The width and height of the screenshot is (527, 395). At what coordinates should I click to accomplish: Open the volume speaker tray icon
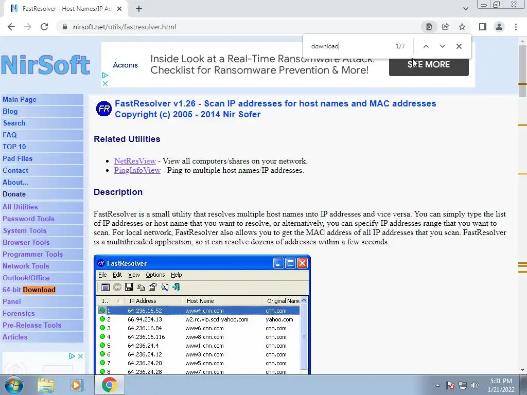(475, 385)
